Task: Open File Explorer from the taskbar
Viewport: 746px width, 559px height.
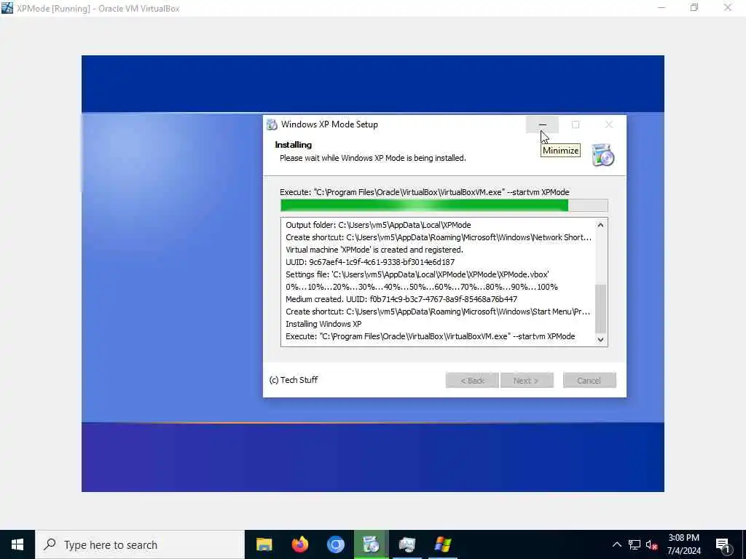Action: point(264,544)
